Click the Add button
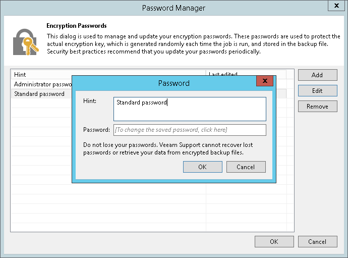The width and height of the screenshot is (348, 258). [x=317, y=75]
